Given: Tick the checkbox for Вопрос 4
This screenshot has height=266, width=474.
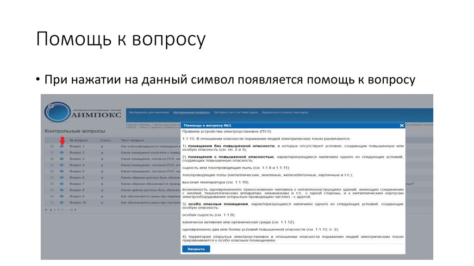Looking at the screenshot, I should [x=52, y=165].
